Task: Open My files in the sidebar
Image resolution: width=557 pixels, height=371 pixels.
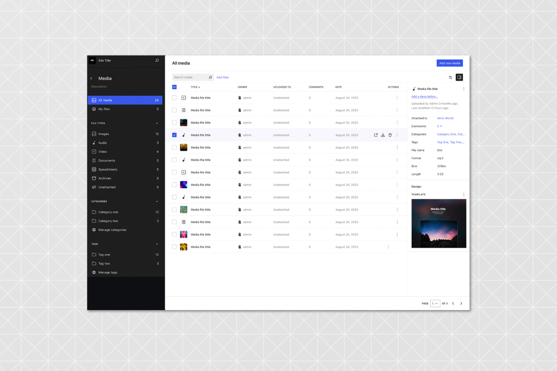Action: (125, 109)
